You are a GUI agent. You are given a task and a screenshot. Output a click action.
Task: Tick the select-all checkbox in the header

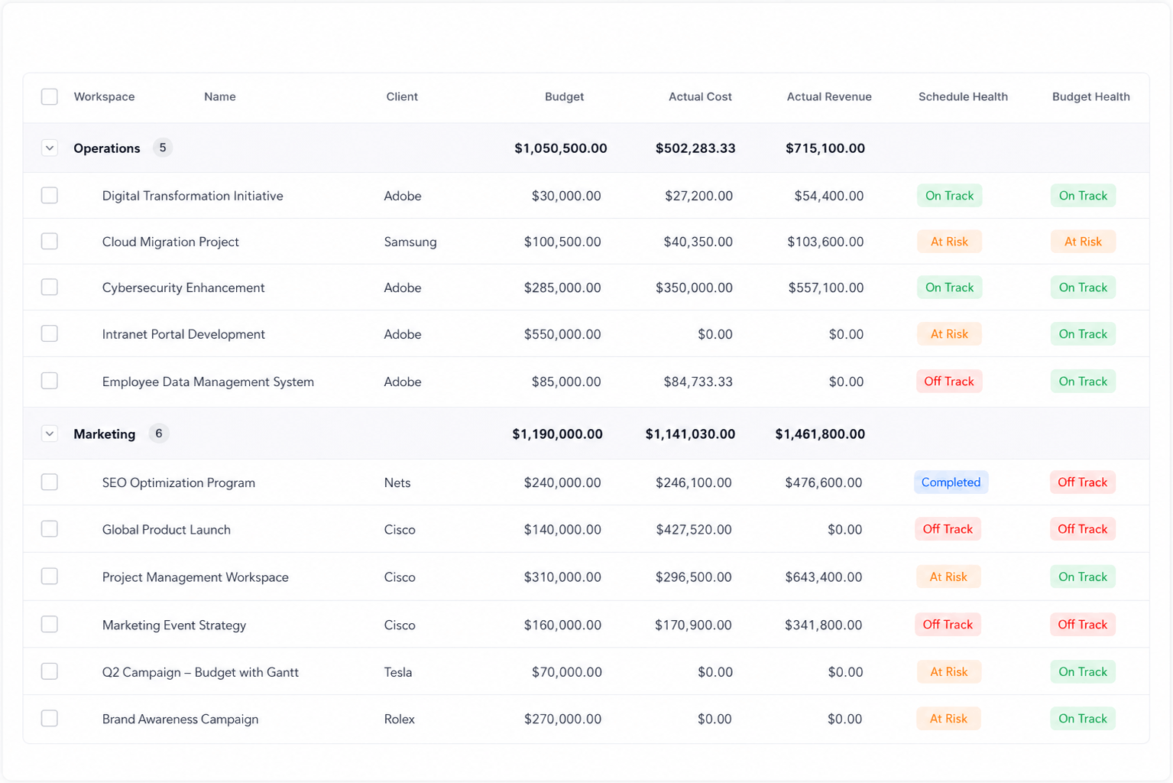click(50, 96)
